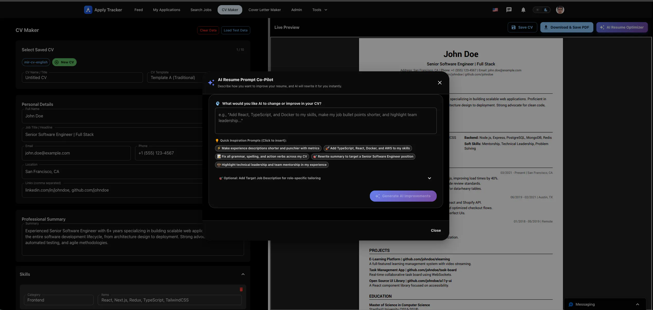The height and width of the screenshot is (310, 653).
Task: Go to the Feed tab
Action: 138,10
